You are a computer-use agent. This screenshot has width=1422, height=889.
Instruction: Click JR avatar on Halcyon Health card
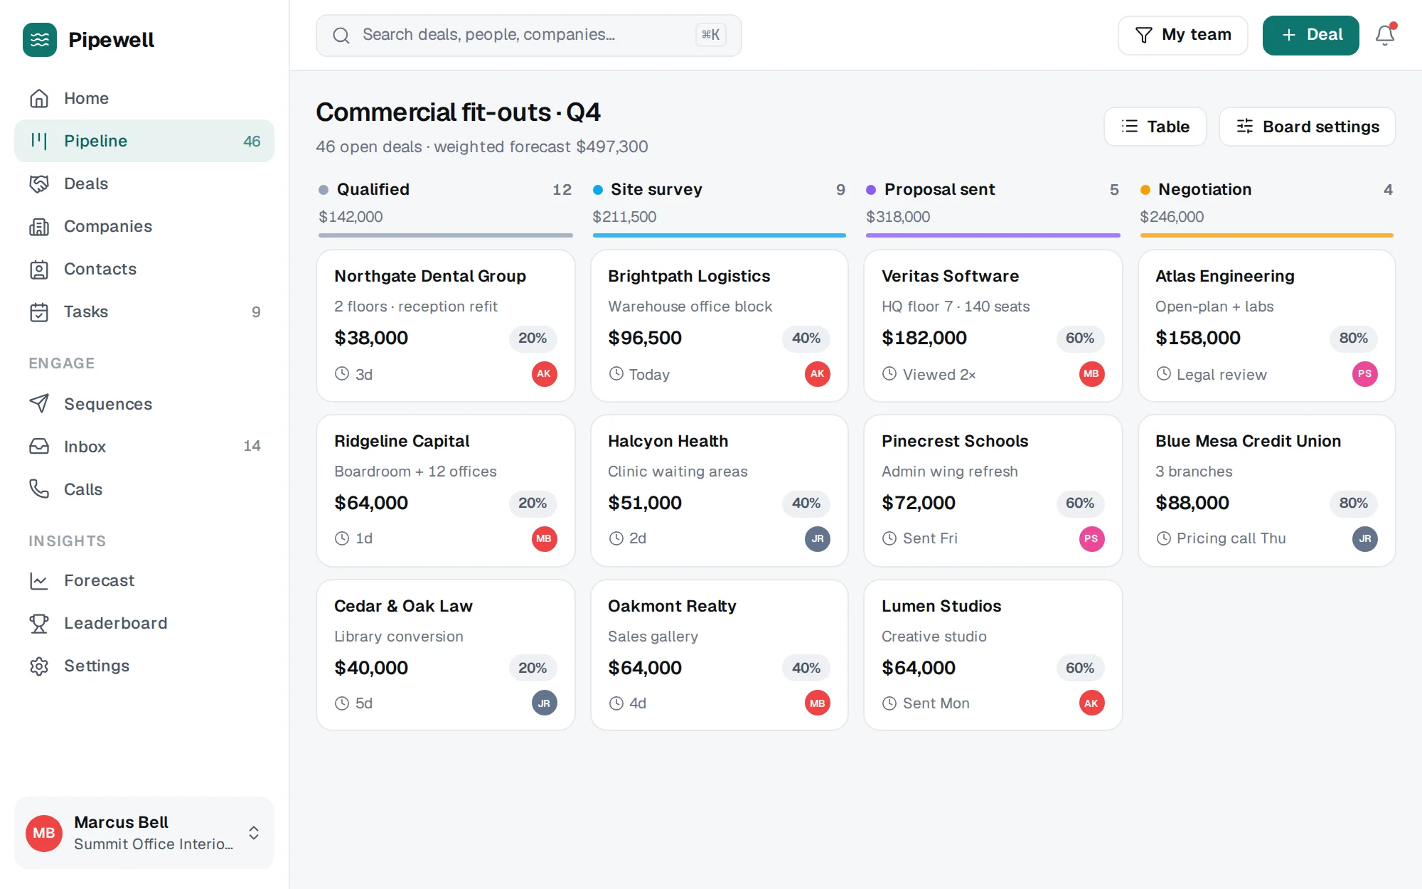817,538
